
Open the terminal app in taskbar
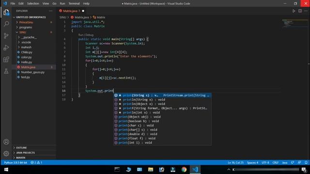(x=117, y=170)
